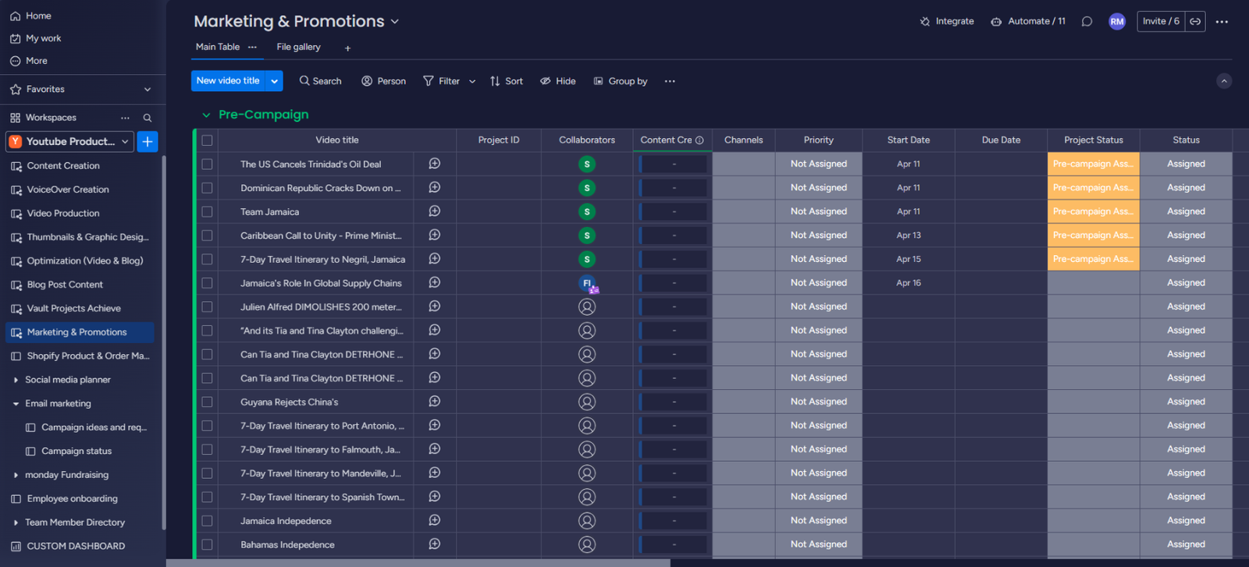Check the box for Team Jamaica row
The height and width of the screenshot is (567, 1249).
pyautogui.click(x=207, y=211)
